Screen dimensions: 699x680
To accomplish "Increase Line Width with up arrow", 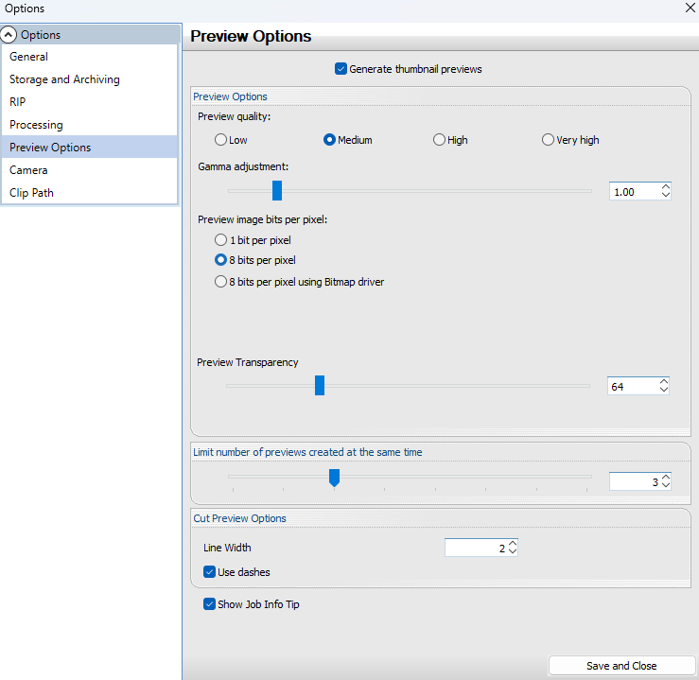I will 513,544.
